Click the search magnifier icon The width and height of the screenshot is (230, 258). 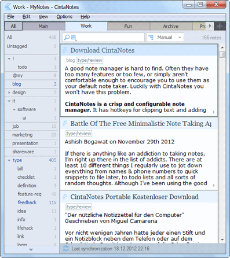tap(67, 37)
